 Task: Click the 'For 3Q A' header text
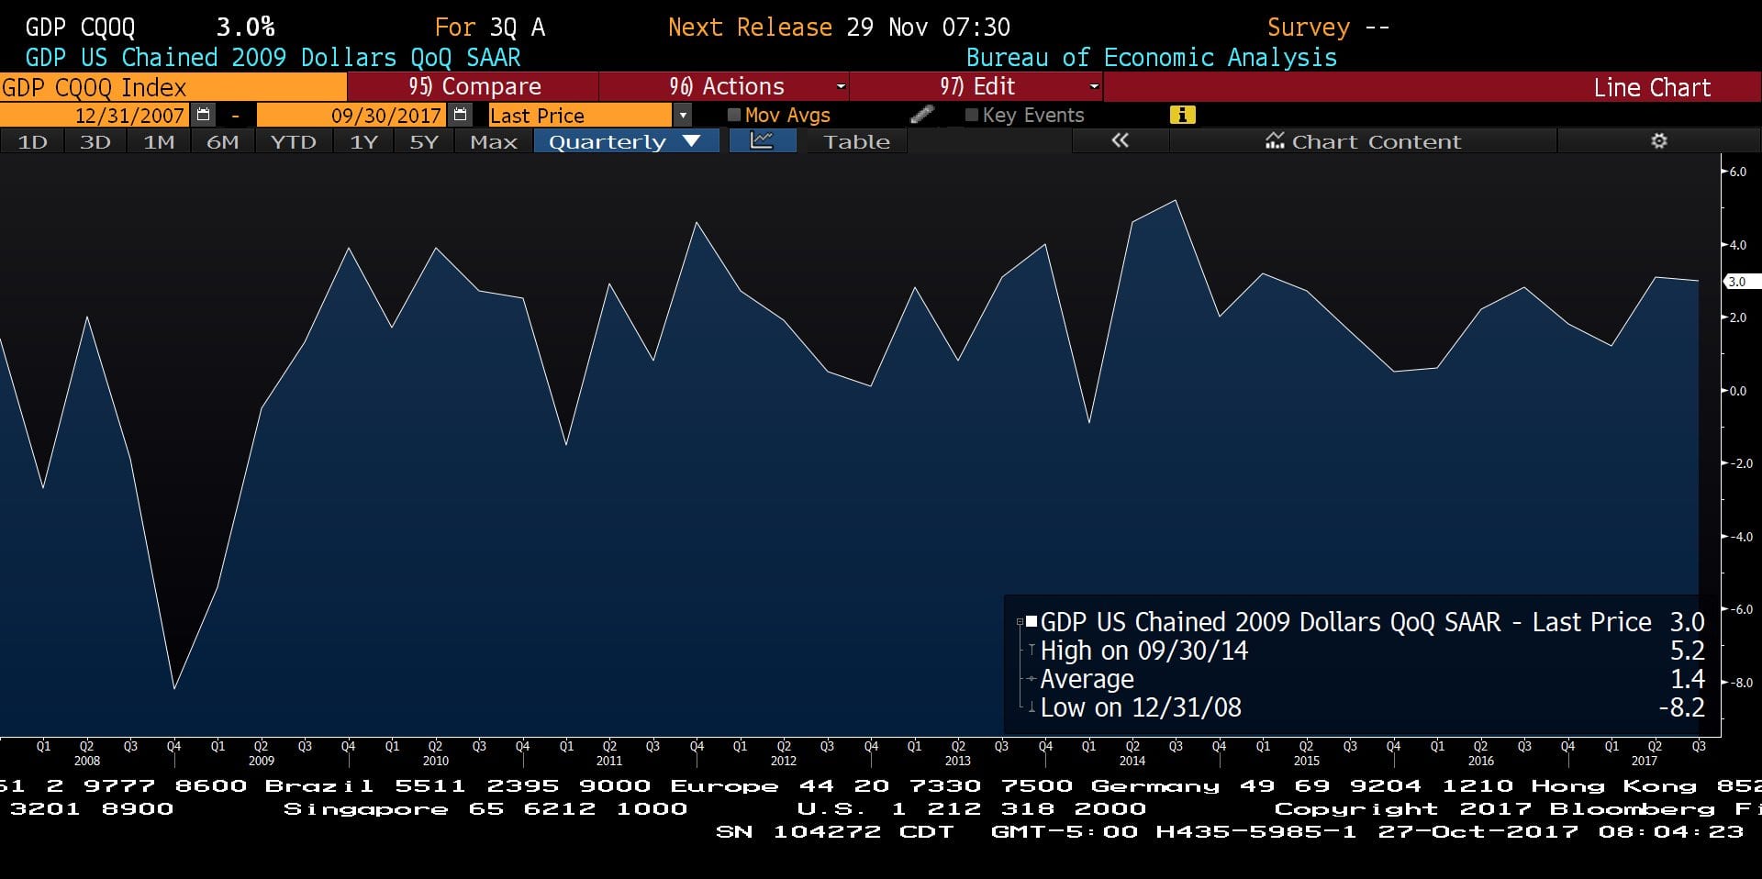pyautogui.click(x=490, y=28)
